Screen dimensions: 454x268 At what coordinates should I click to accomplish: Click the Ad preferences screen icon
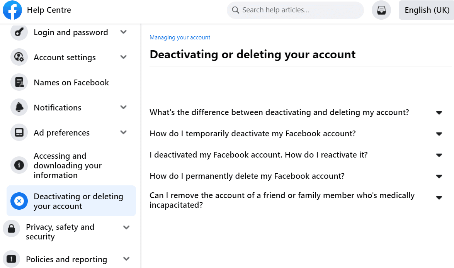(x=19, y=132)
